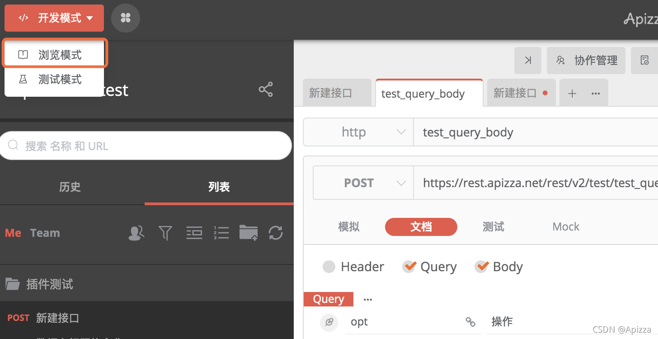
Task: Switch to the 测试 sub-tab
Action: point(493,227)
